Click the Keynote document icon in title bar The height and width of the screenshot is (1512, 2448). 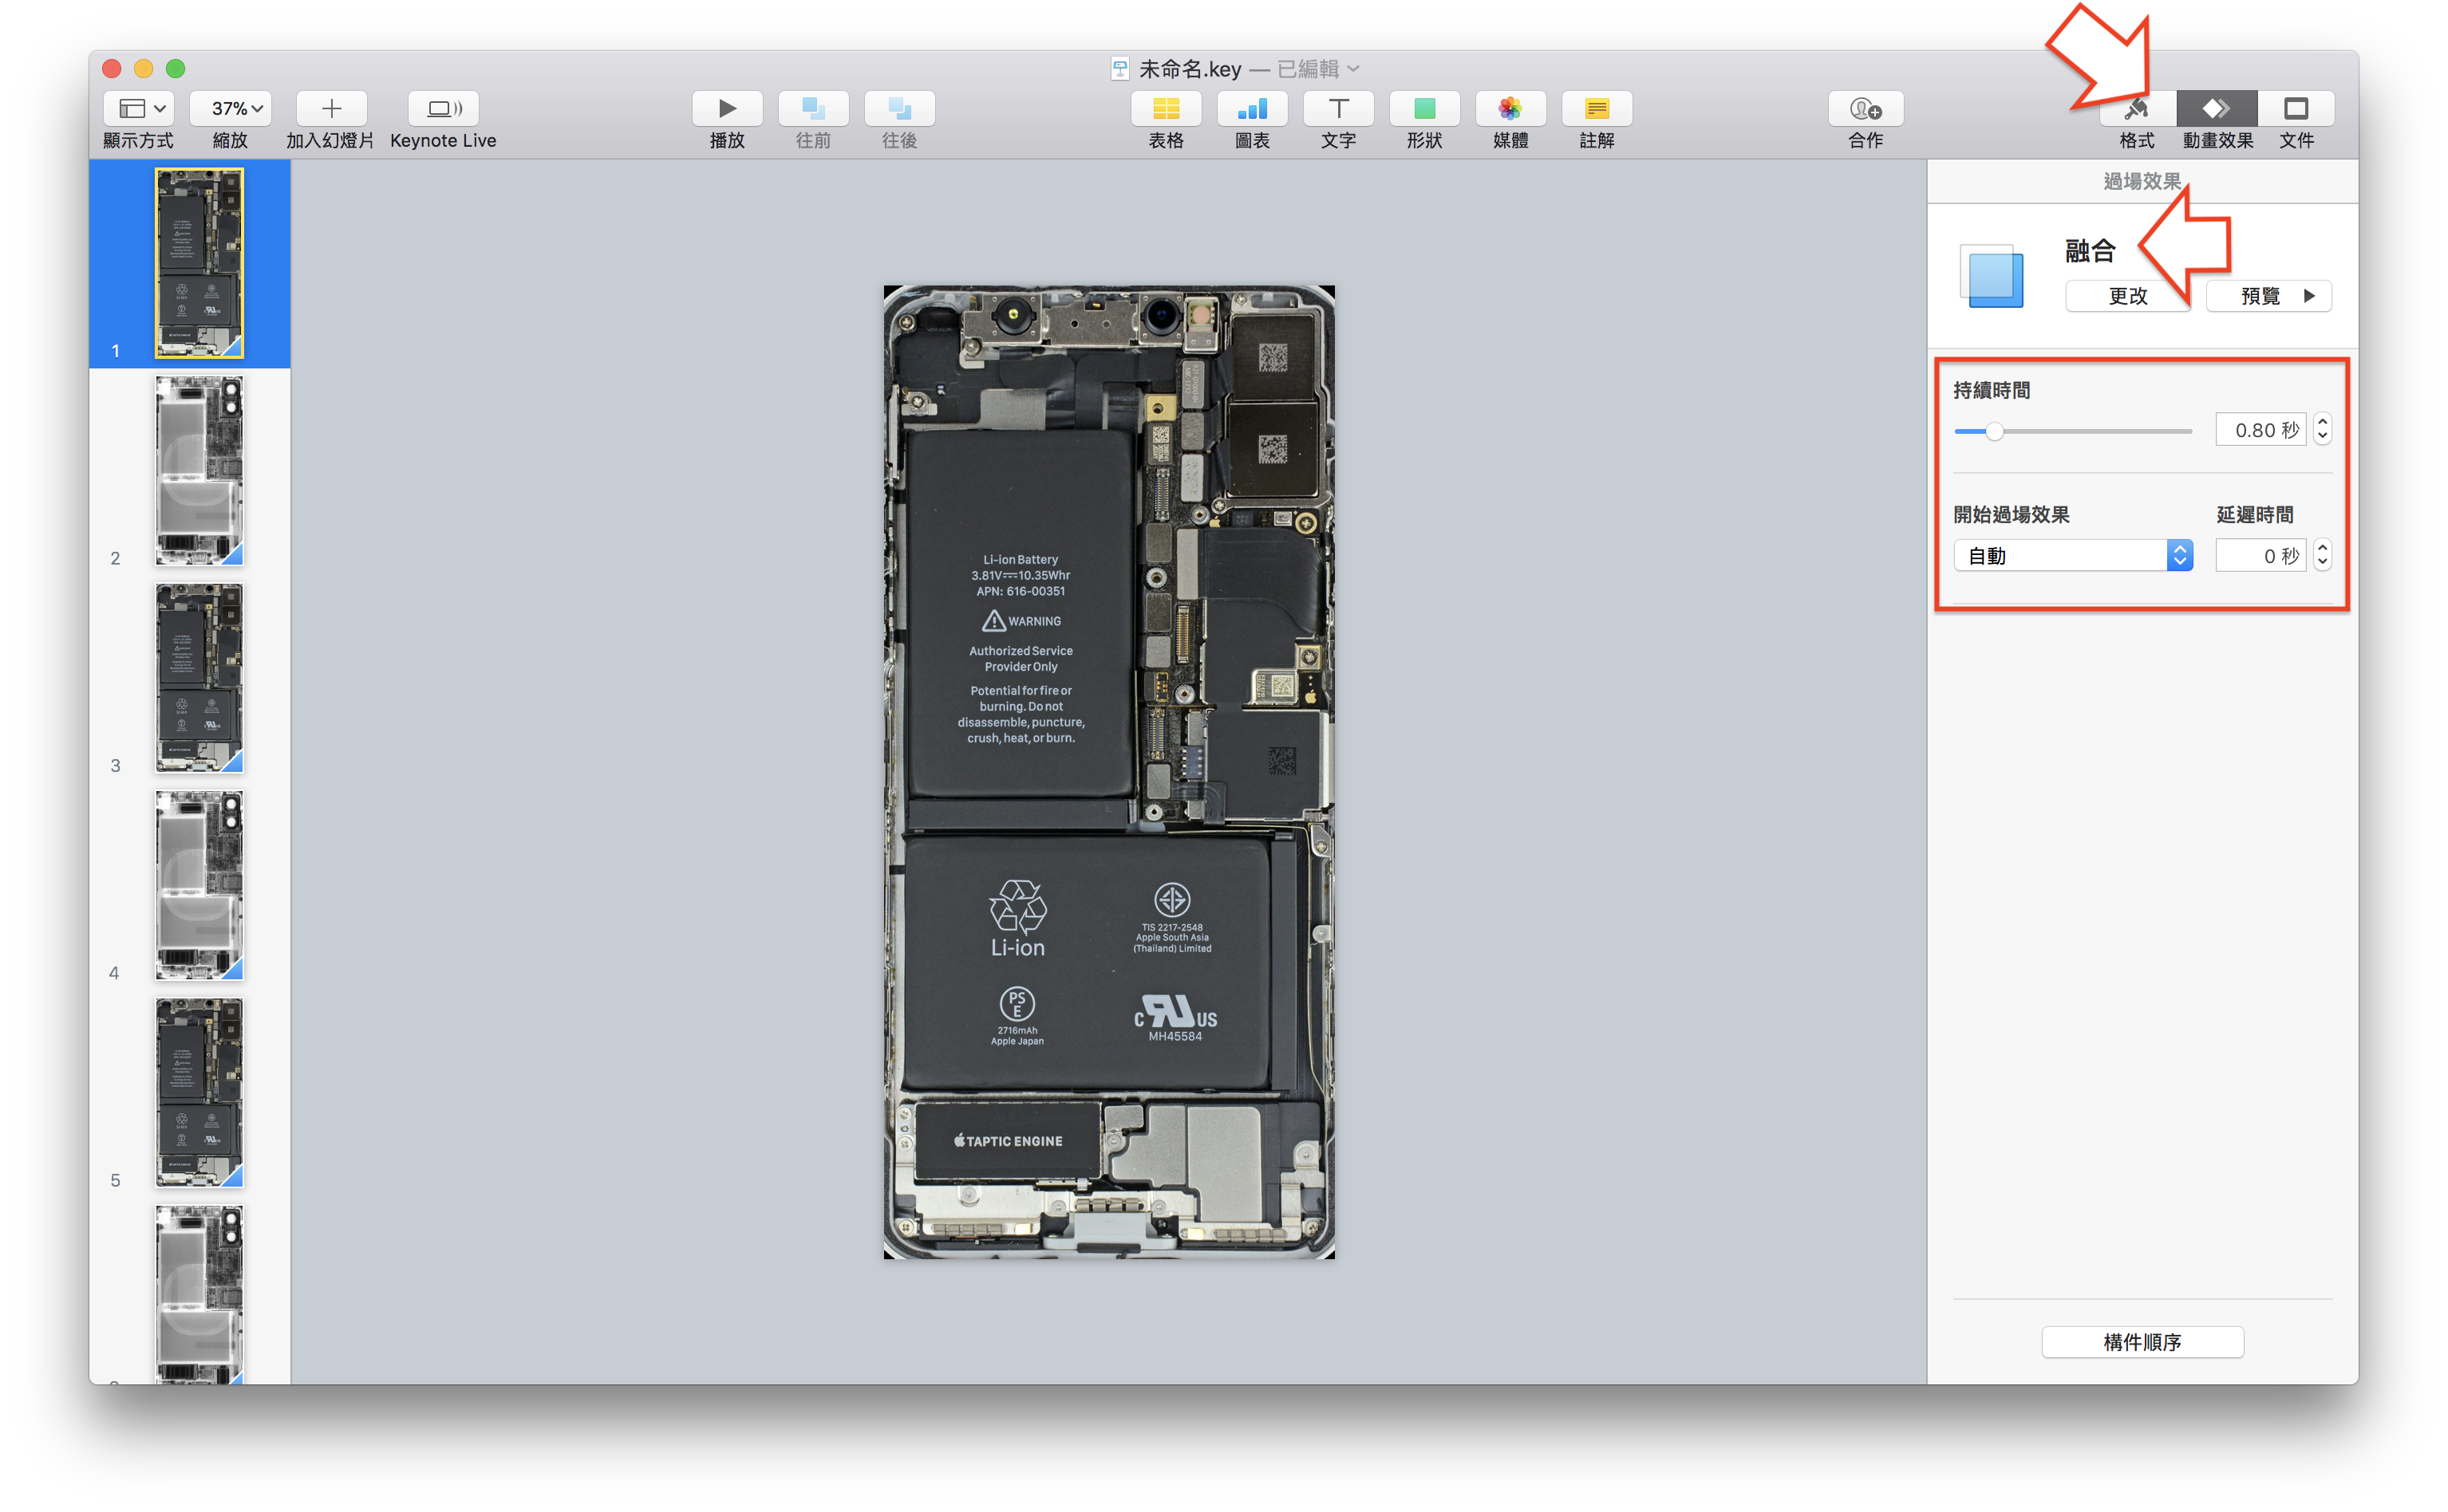pos(1120,69)
